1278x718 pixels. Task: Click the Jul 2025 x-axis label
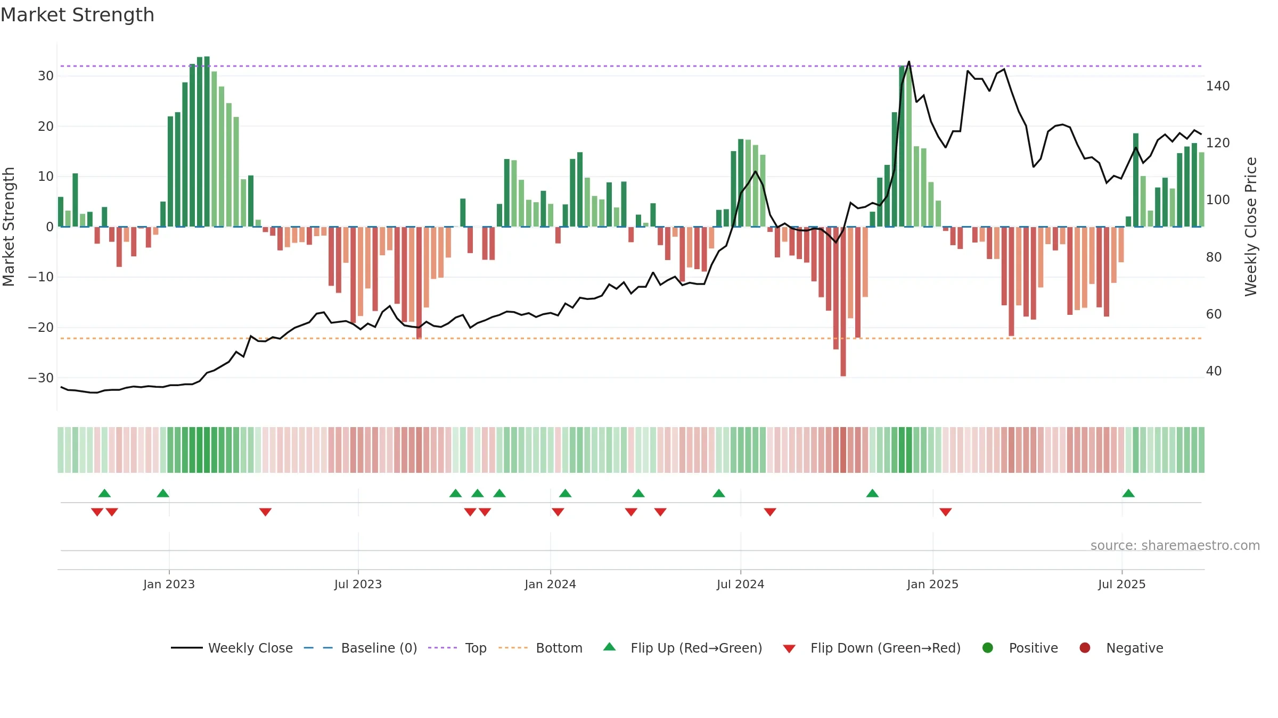coord(1121,584)
